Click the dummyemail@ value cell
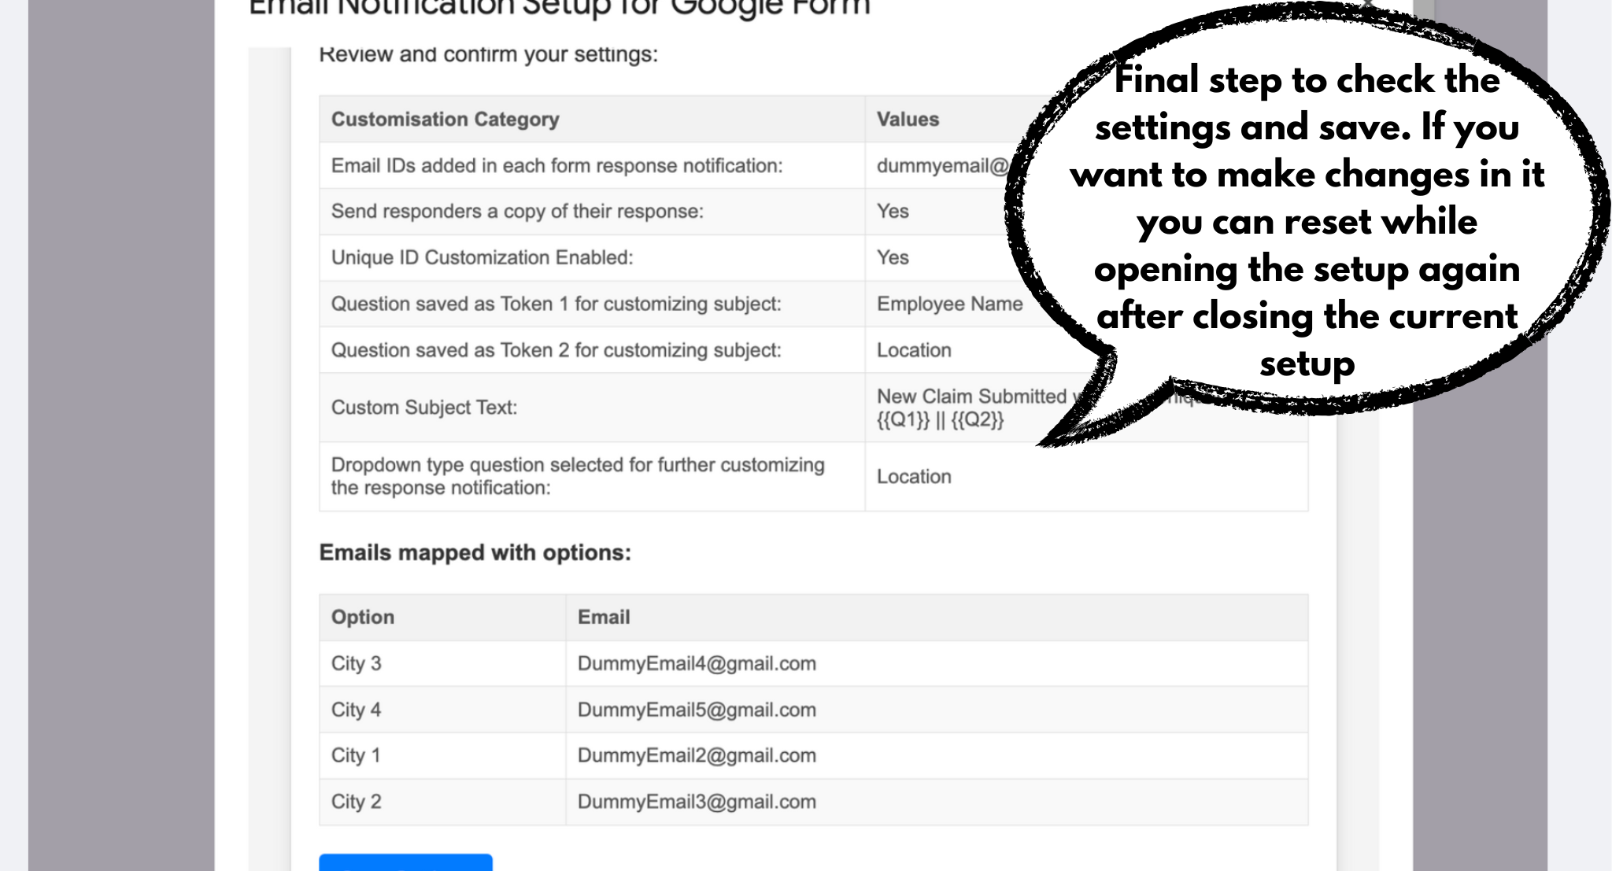The height and width of the screenshot is (871, 1612). click(x=942, y=166)
